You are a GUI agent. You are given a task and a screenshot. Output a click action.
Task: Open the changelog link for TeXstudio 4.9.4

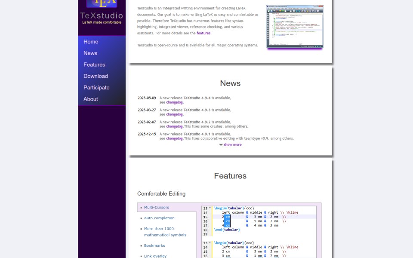(174, 102)
